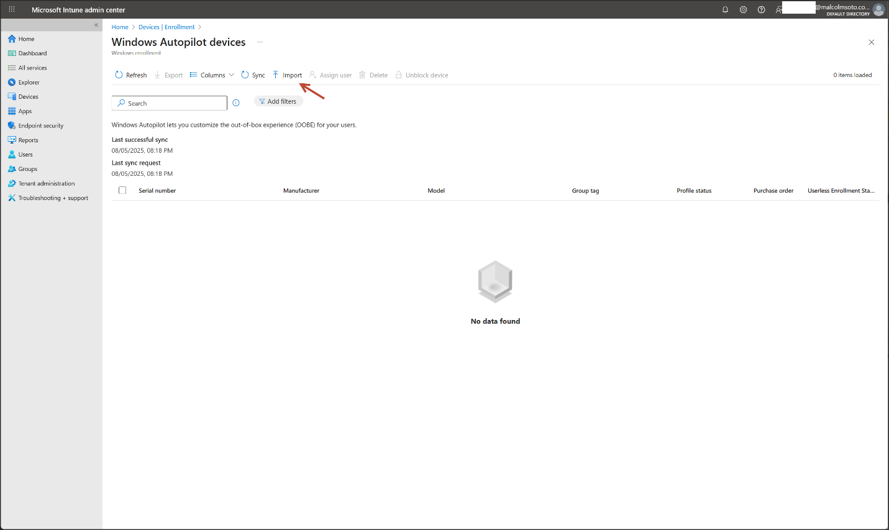The height and width of the screenshot is (530, 889).
Task: Click the Sync toolbar button
Action: click(x=253, y=75)
